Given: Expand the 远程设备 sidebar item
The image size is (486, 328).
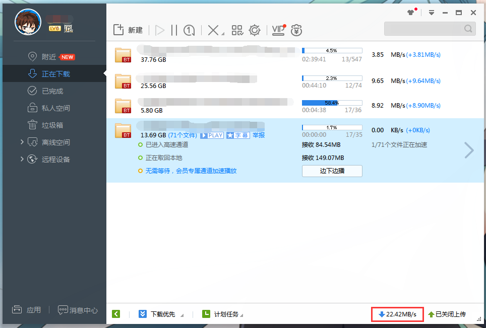Looking at the screenshot, I should pyautogui.click(x=22, y=159).
